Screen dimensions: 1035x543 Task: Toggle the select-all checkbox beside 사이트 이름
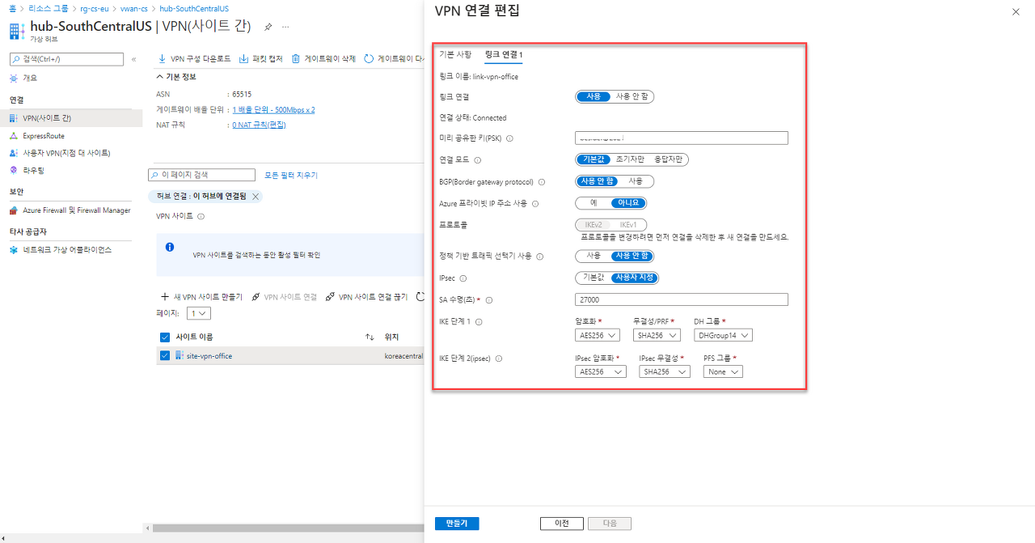(x=165, y=337)
